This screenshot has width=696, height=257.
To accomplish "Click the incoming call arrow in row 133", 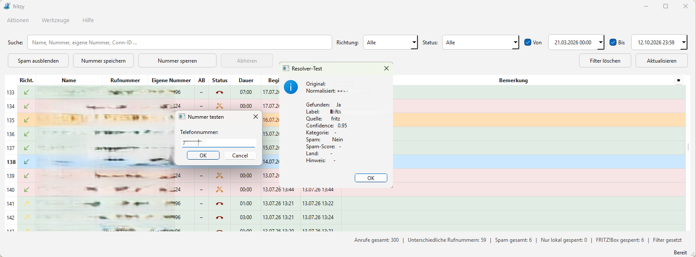I will click(x=27, y=92).
